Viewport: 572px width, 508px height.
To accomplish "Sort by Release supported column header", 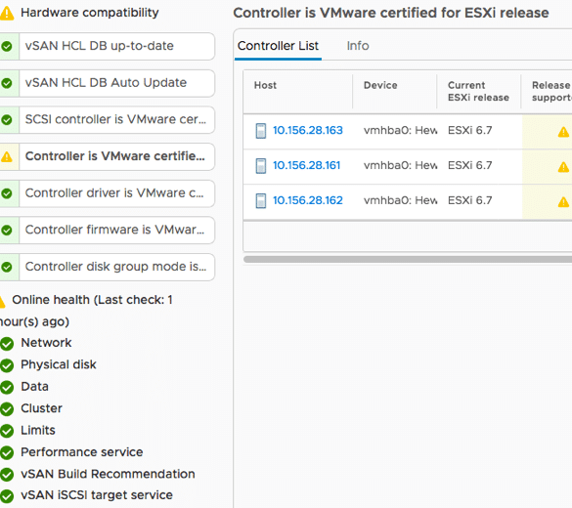I will [551, 92].
